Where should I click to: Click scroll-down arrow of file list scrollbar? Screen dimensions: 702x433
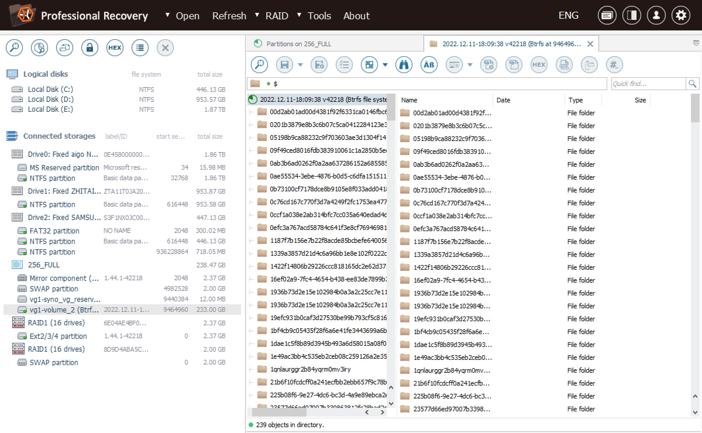[695, 413]
